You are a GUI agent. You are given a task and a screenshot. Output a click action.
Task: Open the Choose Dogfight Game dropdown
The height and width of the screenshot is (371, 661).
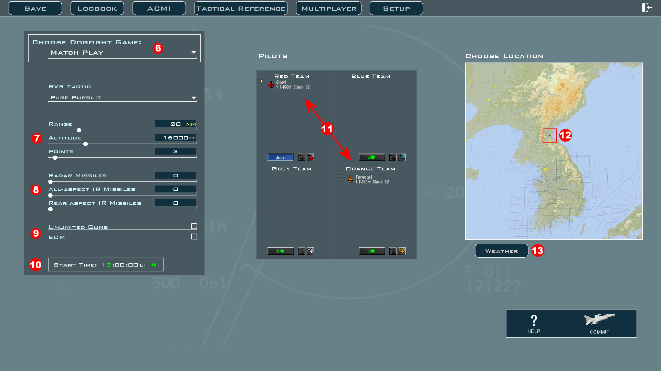[x=193, y=52]
